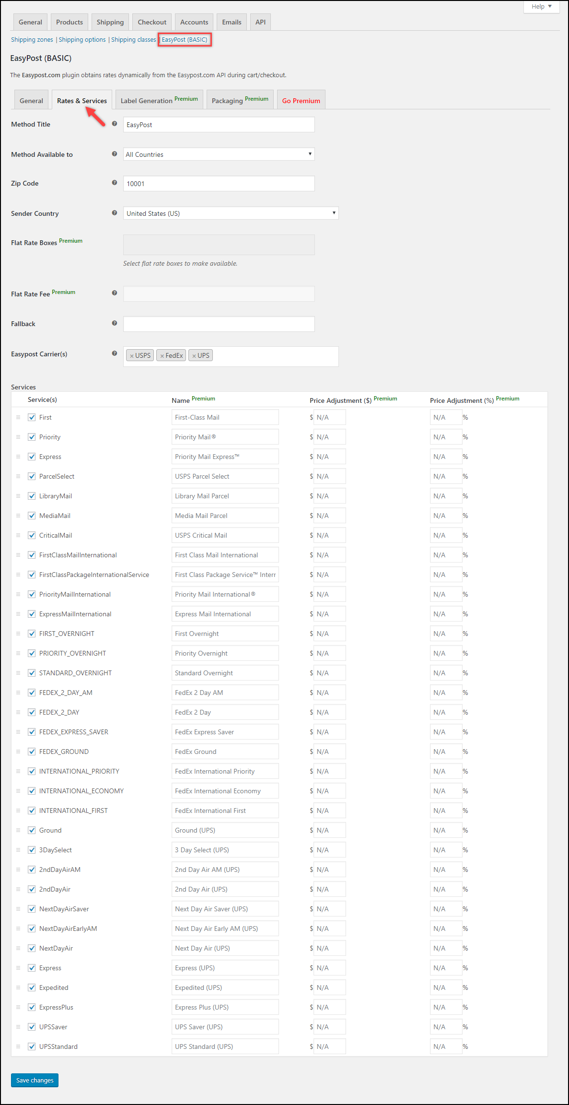Click drag handle of UPSStandard row
This screenshot has height=1105, width=569.
[18, 1046]
